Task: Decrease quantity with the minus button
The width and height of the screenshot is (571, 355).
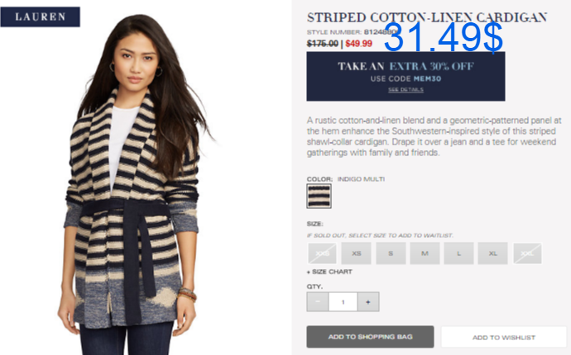Action: coord(318,301)
